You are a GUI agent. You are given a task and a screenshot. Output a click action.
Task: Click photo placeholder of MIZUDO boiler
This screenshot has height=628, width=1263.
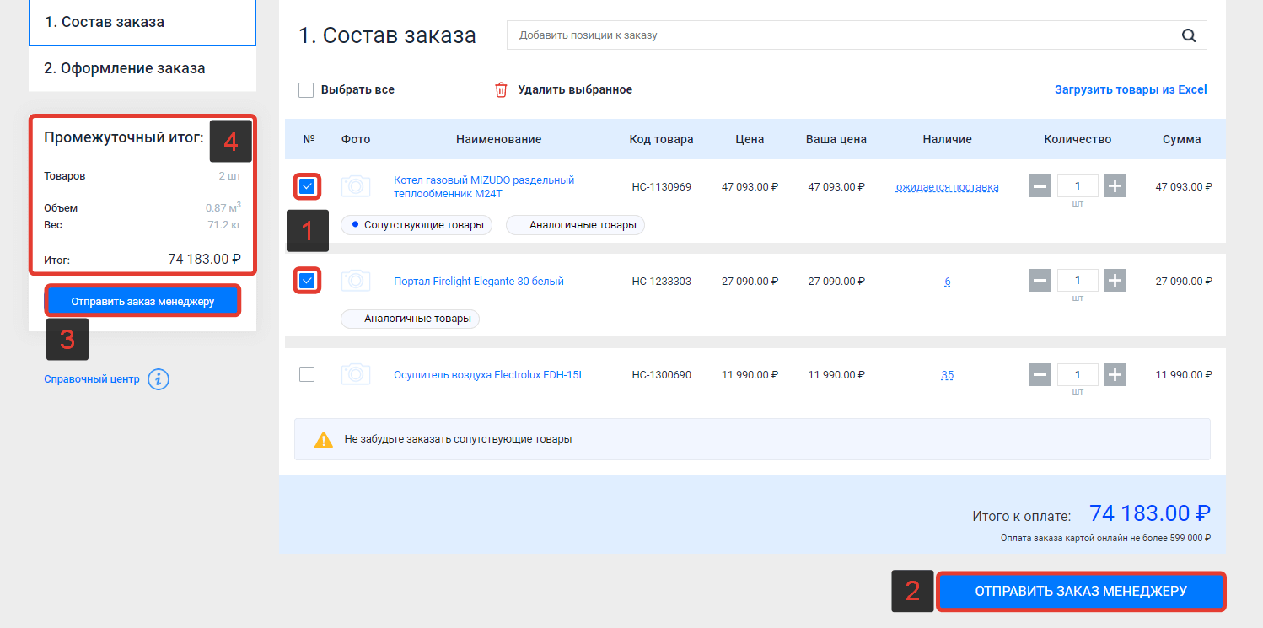coord(356,186)
